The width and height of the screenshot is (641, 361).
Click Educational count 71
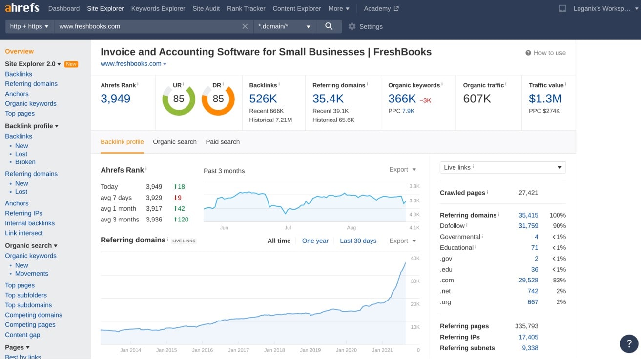535,248
